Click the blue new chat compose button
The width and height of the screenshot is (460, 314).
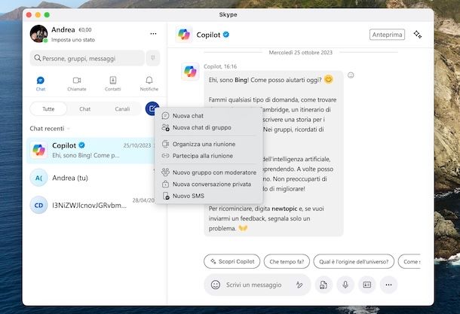152,108
